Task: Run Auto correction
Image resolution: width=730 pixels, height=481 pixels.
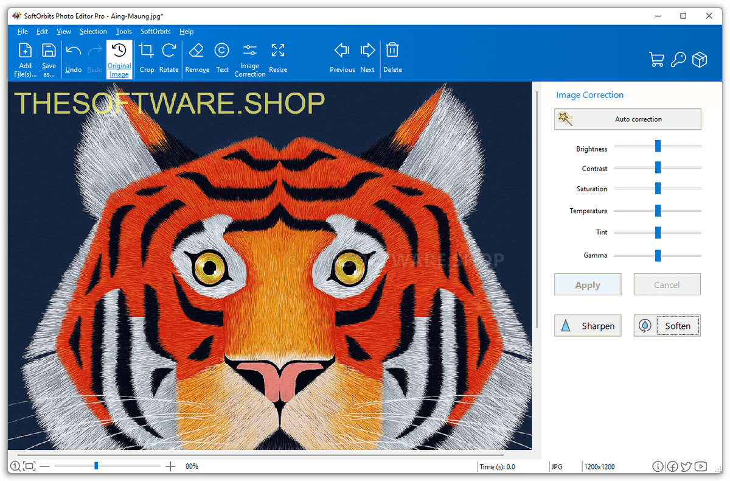Action: coord(627,119)
